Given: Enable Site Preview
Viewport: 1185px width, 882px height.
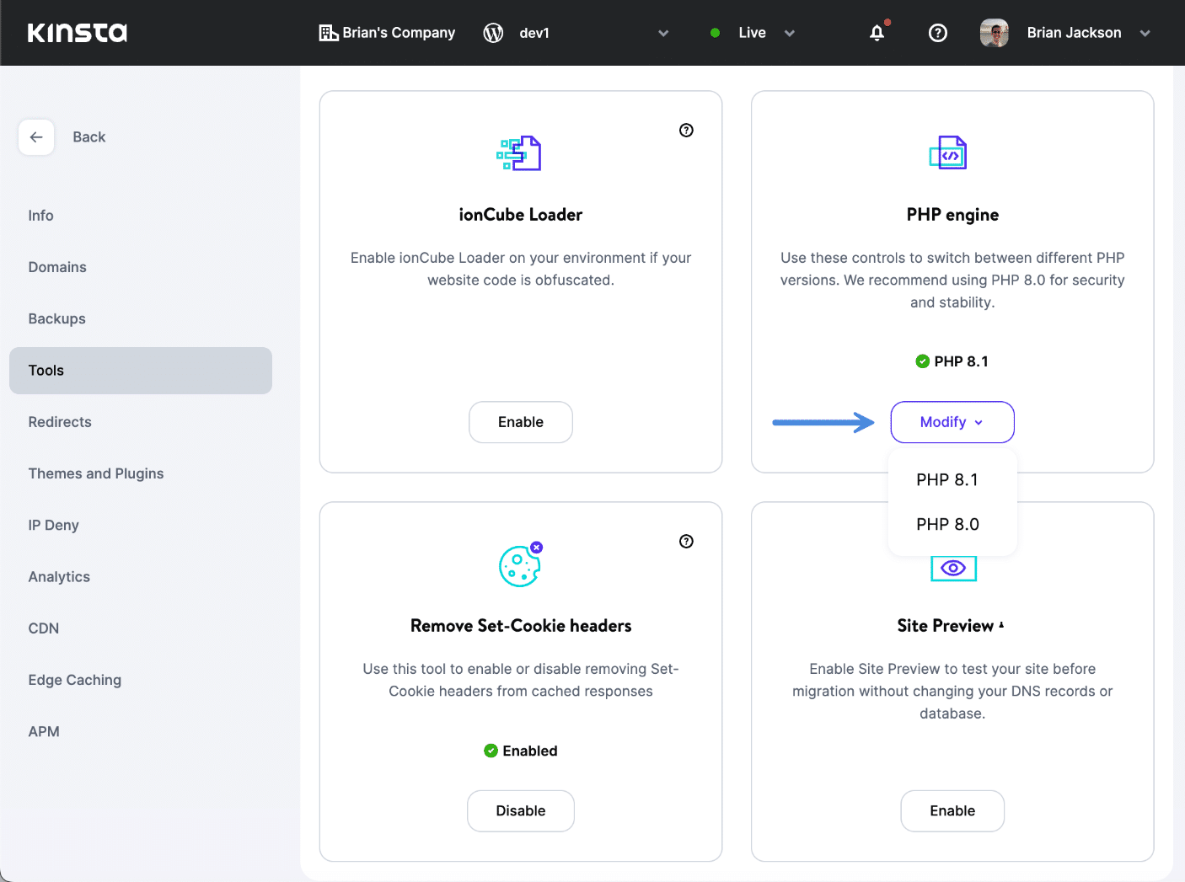Looking at the screenshot, I should 952,810.
